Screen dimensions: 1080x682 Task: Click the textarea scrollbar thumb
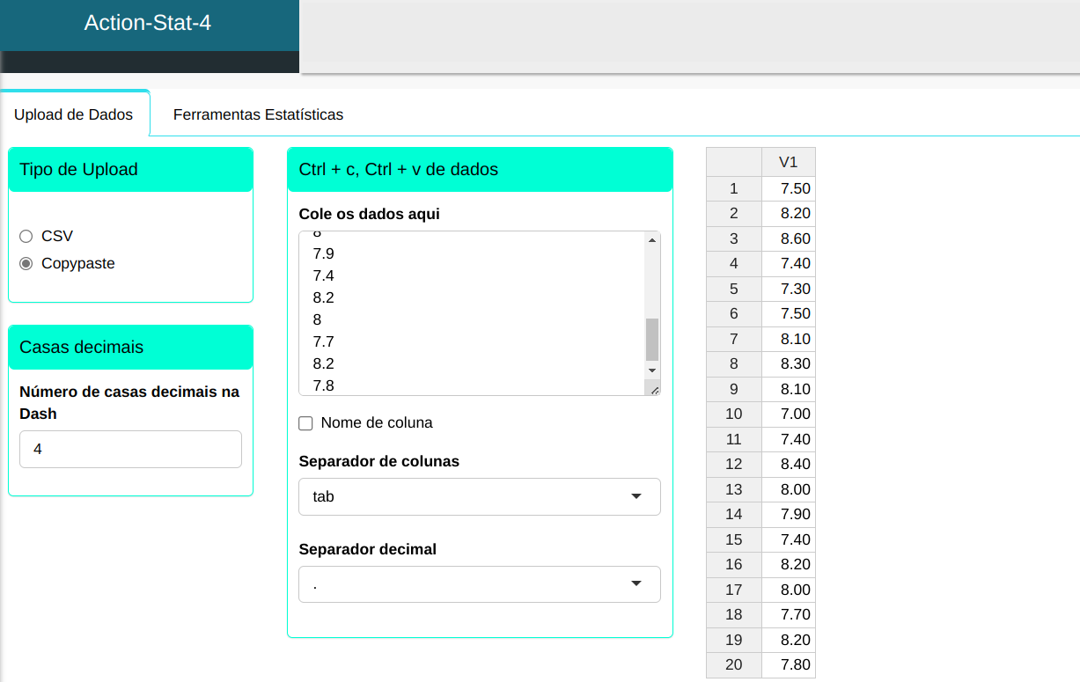651,339
